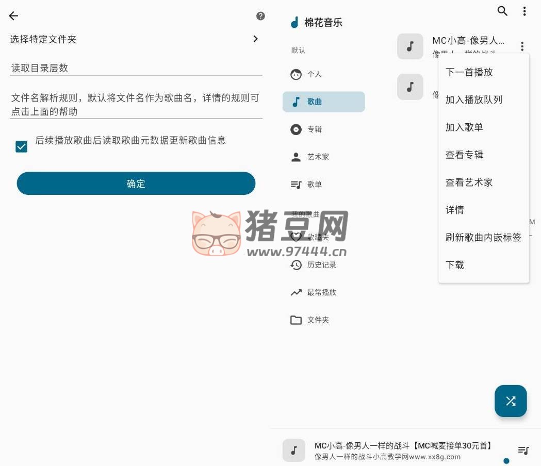Open the top-right overflow menu
The width and height of the screenshot is (541, 466).
pos(524,11)
